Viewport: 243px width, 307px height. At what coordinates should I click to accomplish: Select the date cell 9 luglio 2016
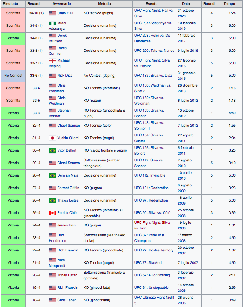189,51
